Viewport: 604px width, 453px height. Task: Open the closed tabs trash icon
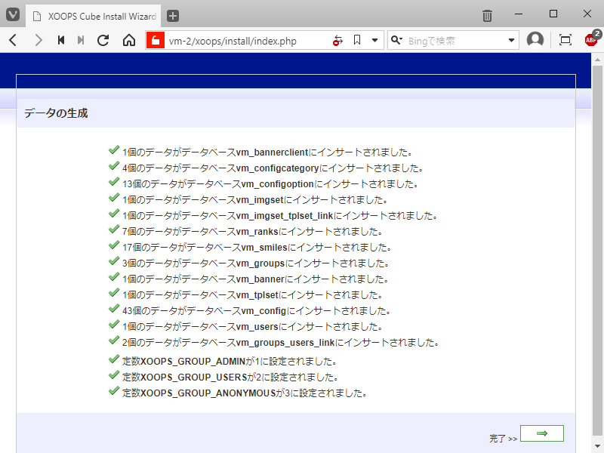(x=487, y=15)
